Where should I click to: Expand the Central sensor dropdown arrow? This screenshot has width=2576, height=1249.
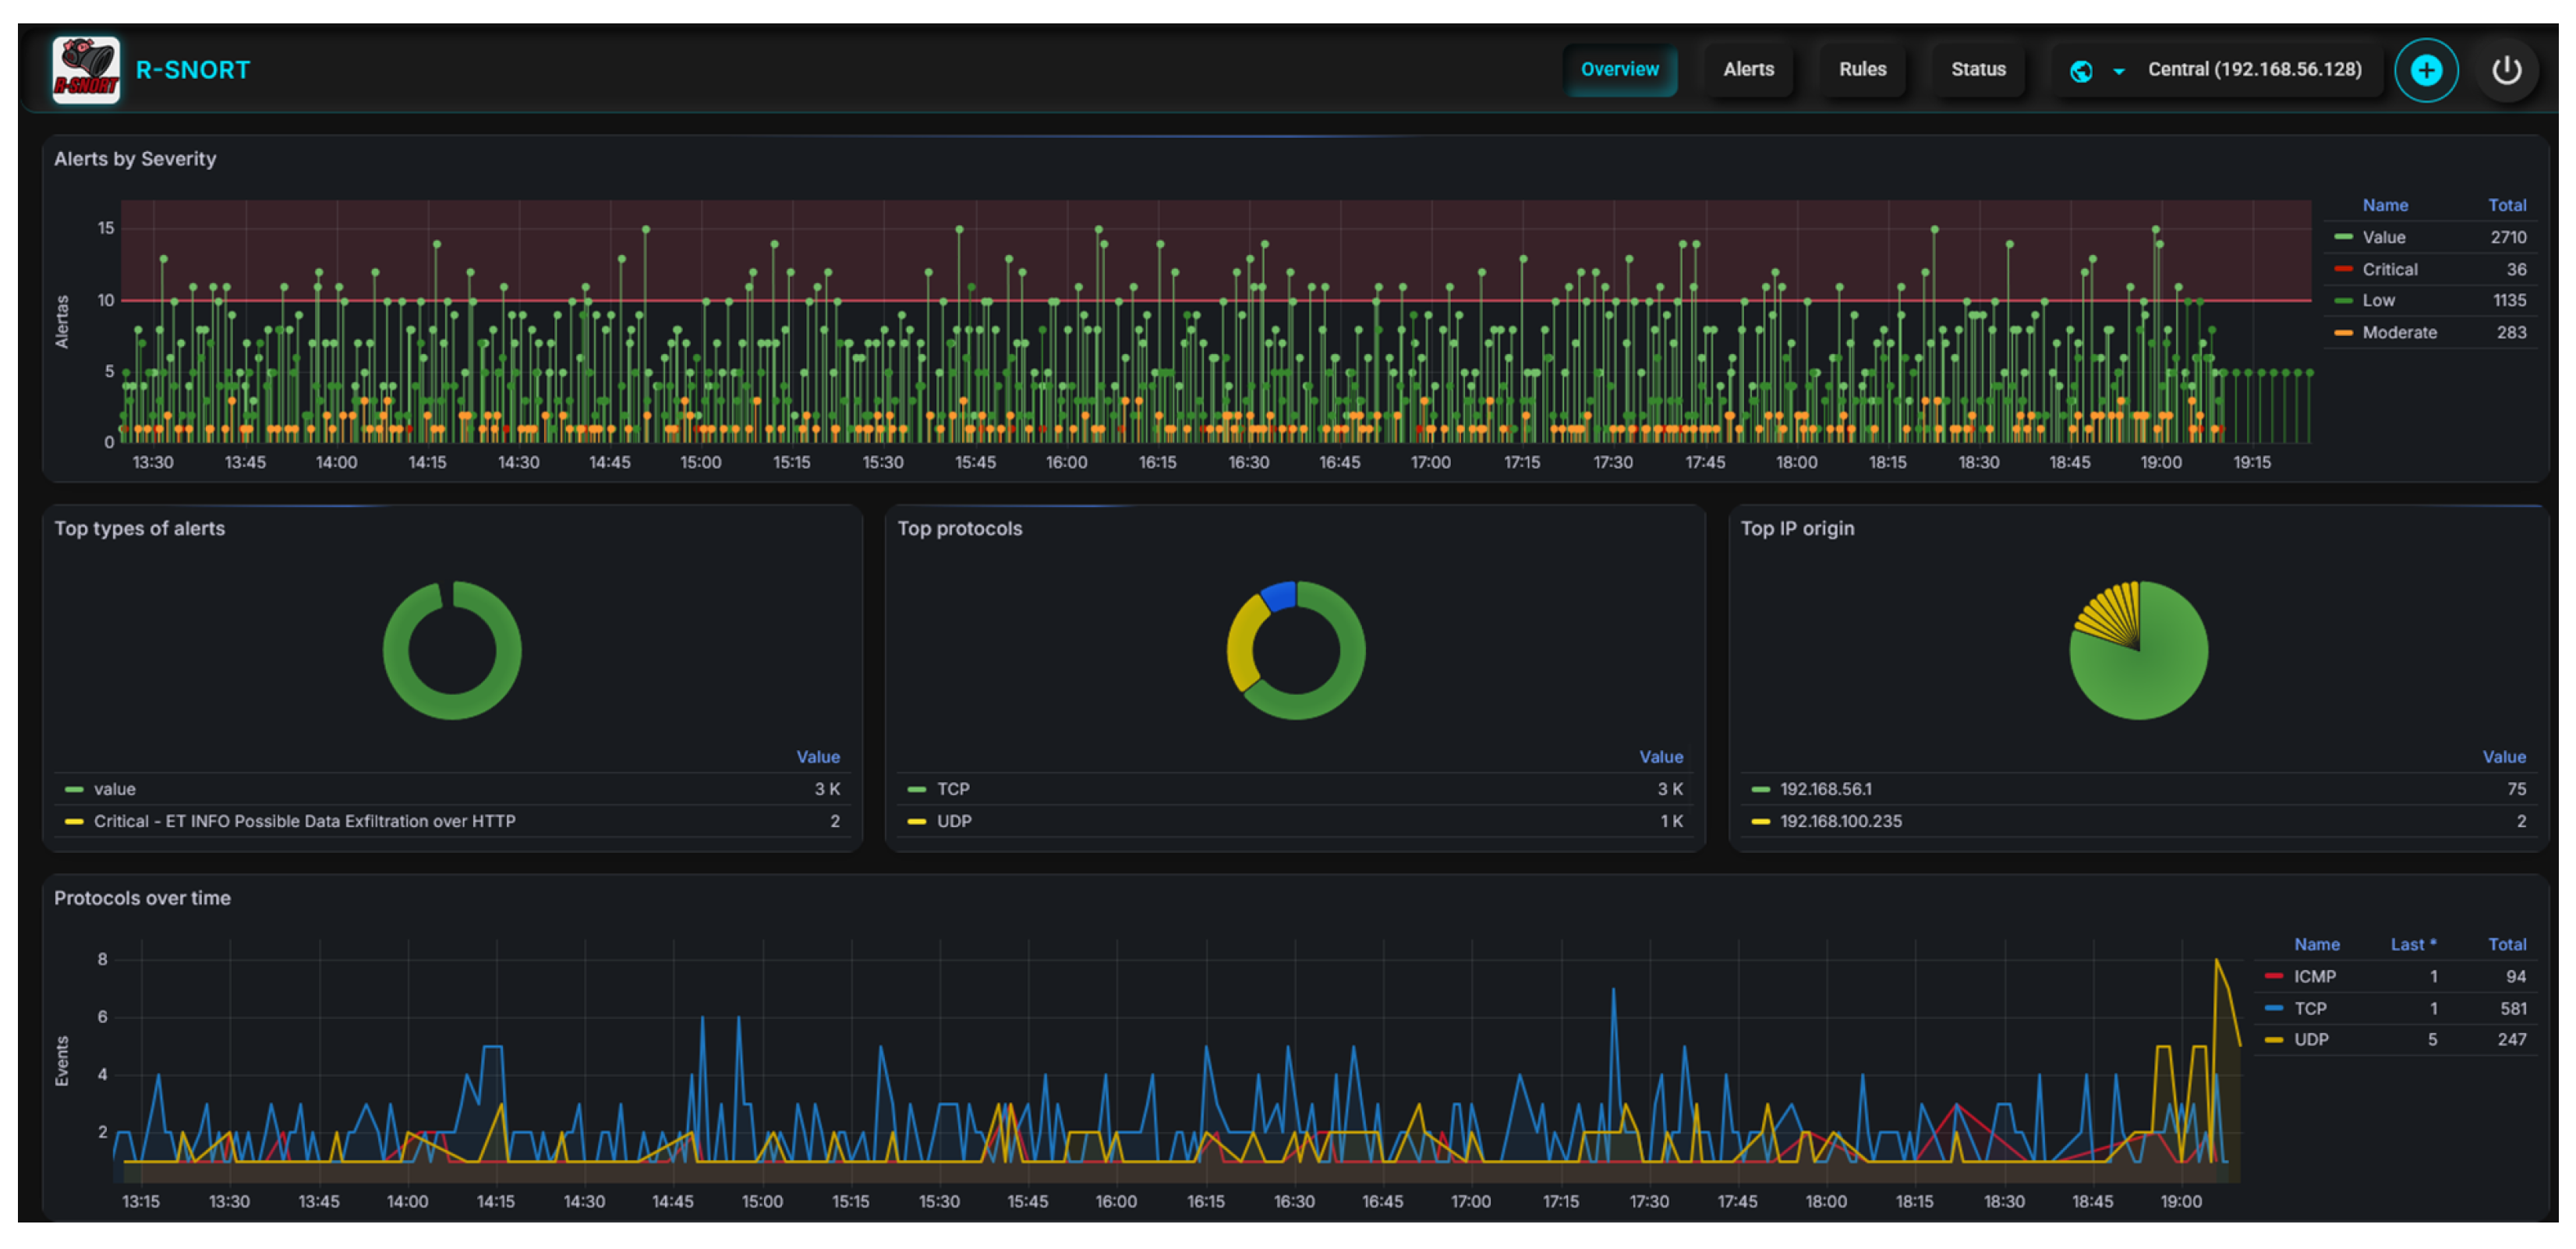point(2118,70)
